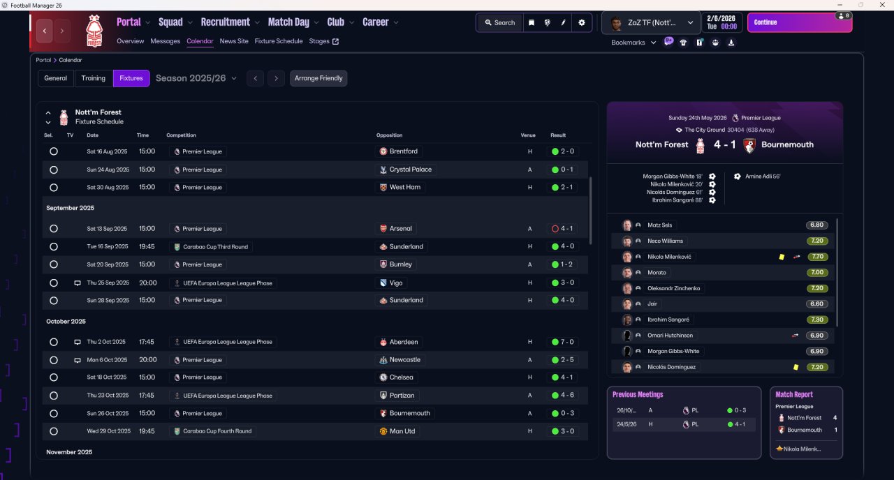Click the Matz Sels player portrait
The height and width of the screenshot is (480, 894).
[x=627, y=225]
